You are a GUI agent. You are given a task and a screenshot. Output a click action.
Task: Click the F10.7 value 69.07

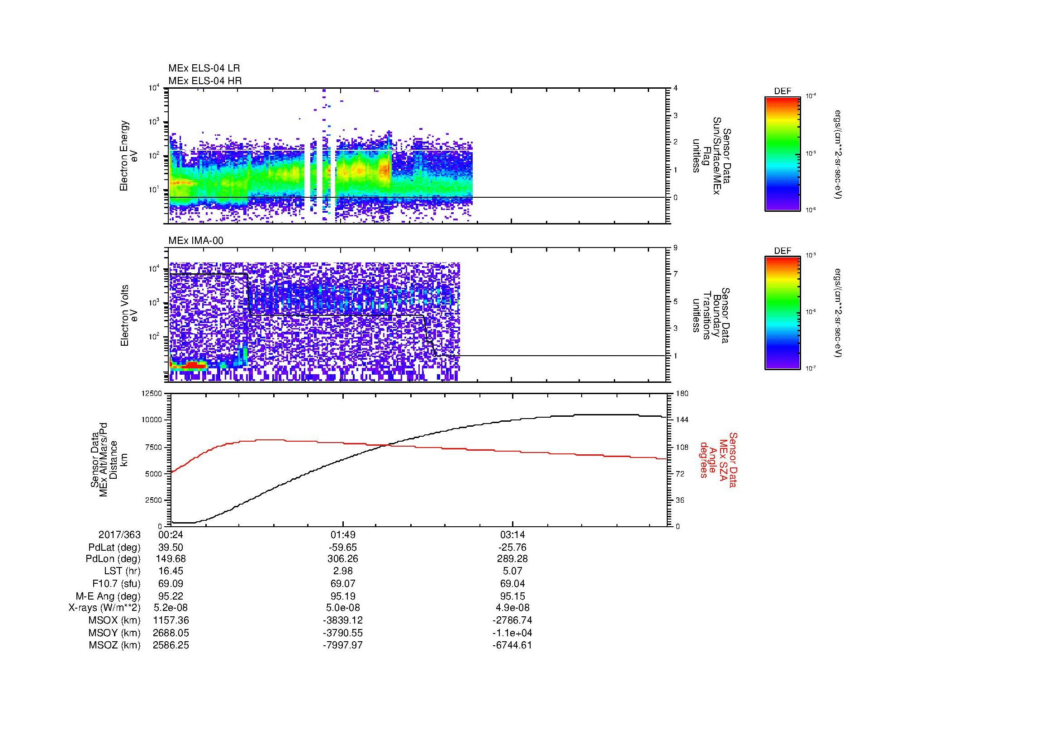(343, 583)
